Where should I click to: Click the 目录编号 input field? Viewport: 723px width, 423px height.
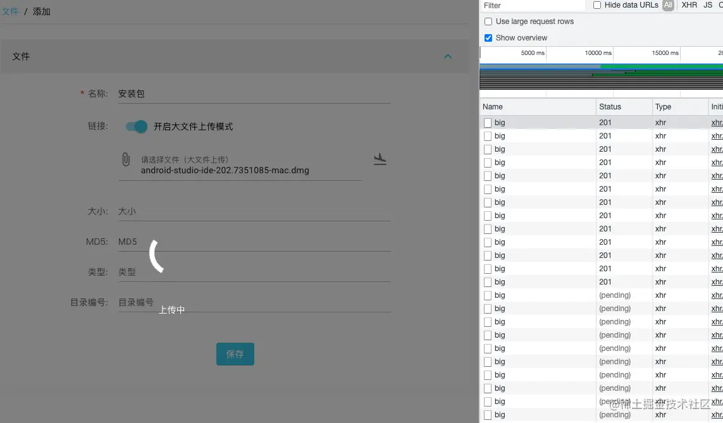(254, 302)
